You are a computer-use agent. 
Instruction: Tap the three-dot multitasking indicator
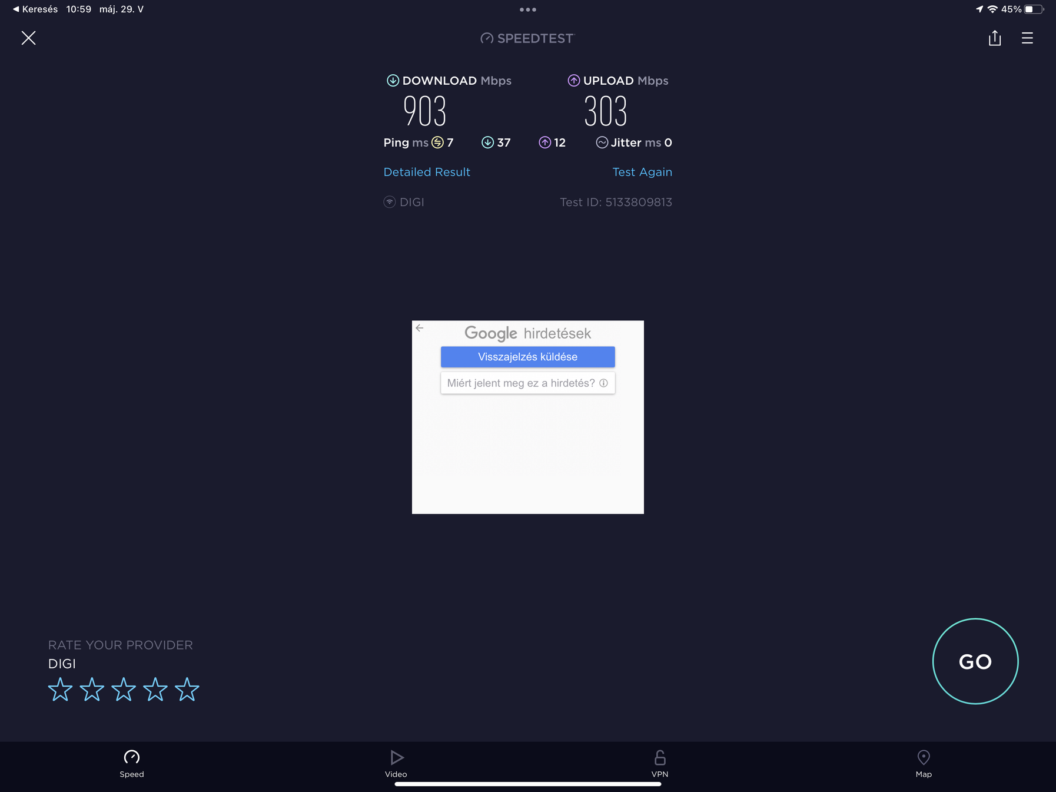(528, 9)
